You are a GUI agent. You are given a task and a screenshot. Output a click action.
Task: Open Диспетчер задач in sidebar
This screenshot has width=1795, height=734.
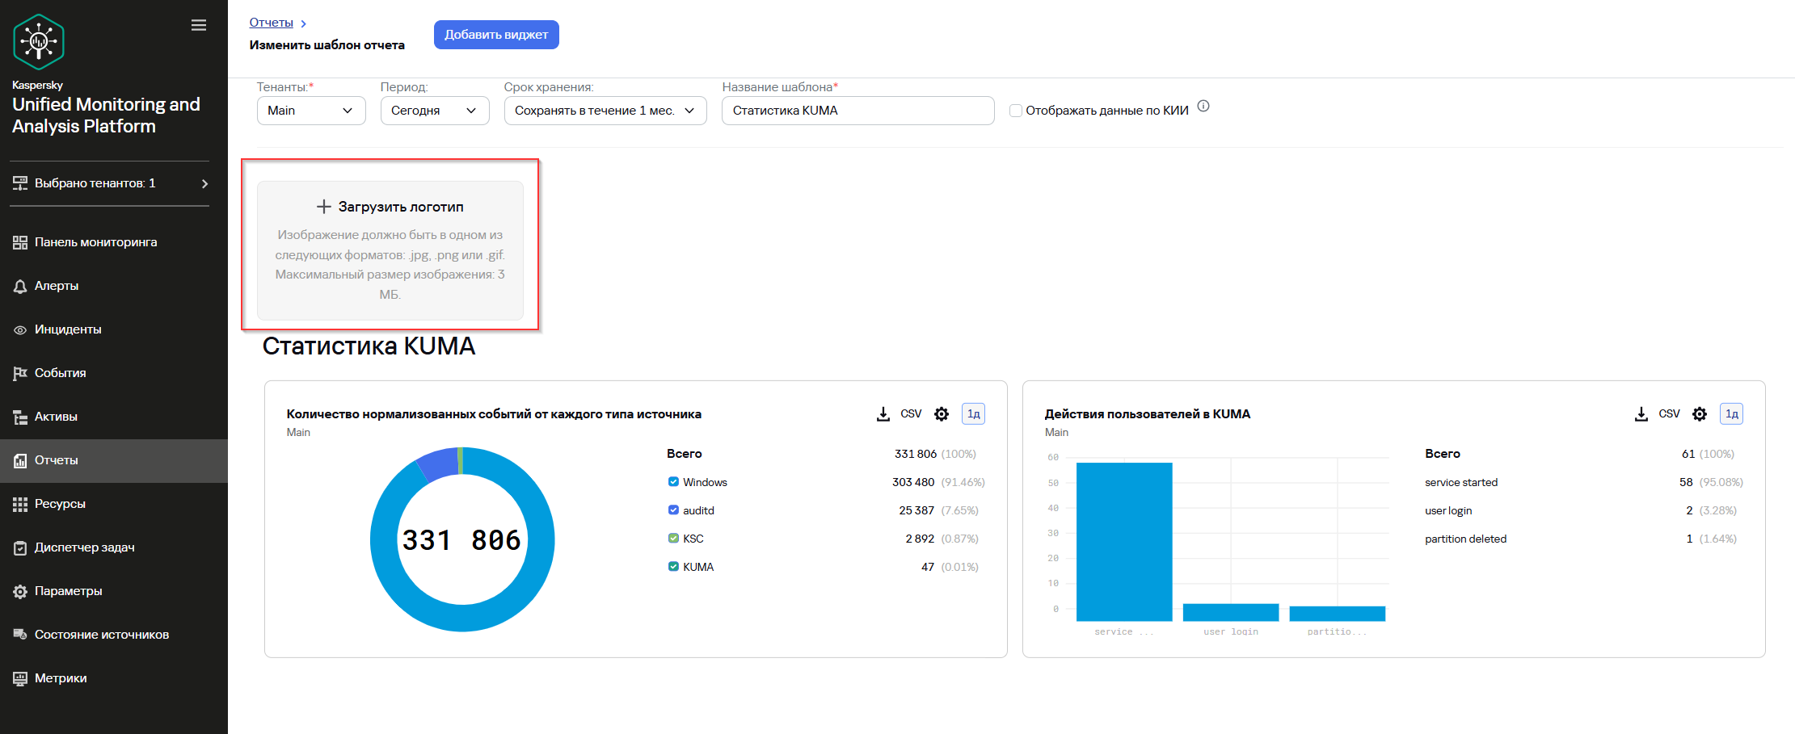(114, 547)
